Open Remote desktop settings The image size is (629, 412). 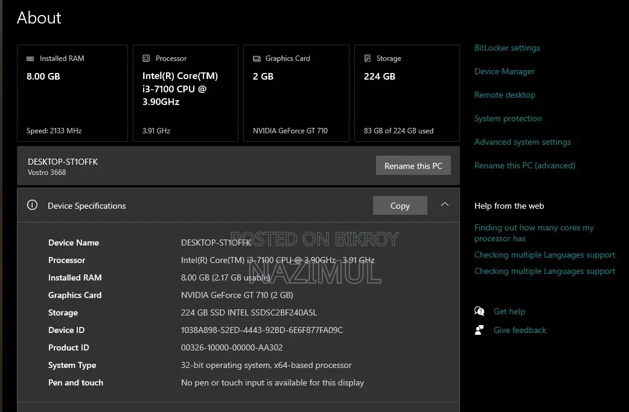click(505, 95)
